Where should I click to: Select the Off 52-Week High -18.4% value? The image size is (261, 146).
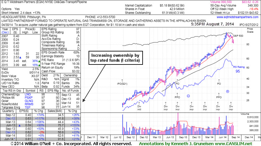pos(254,9)
